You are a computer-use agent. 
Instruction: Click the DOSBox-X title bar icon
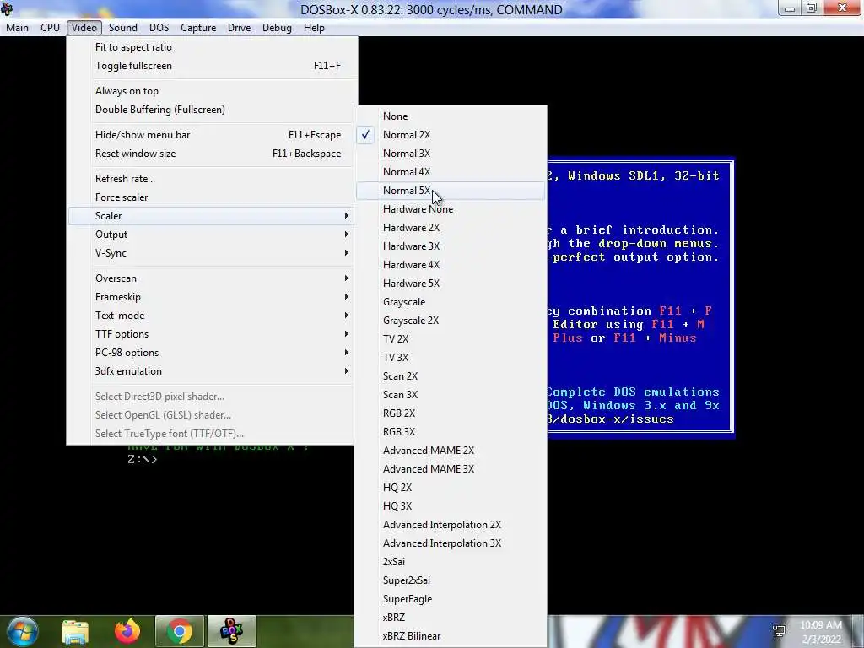click(7, 9)
